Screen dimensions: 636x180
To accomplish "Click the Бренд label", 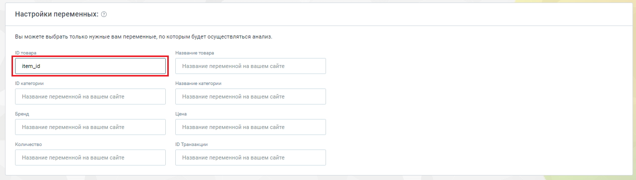I will click(x=22, y=113).
